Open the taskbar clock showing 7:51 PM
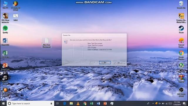Screen dimensions: 188x106 [x=177, y=103]
